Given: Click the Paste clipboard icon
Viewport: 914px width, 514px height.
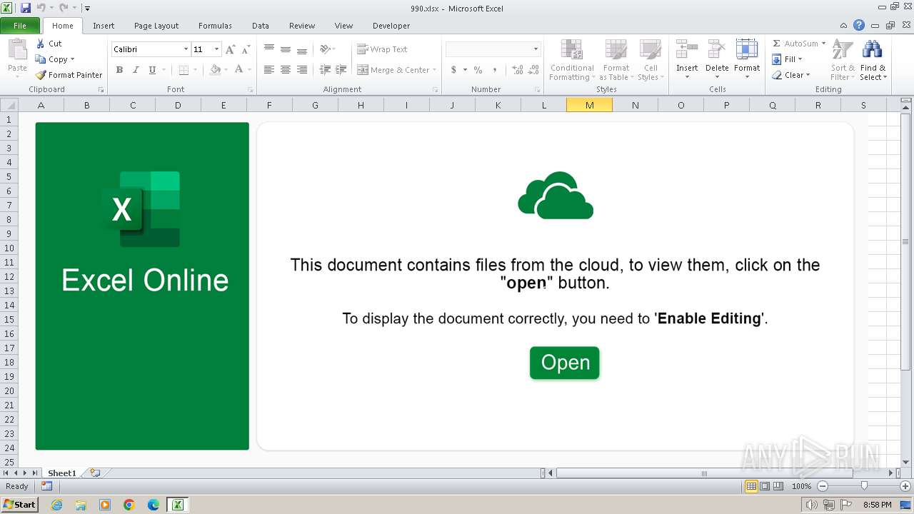Looking at the screenshot, I should [x=17, y=50].
